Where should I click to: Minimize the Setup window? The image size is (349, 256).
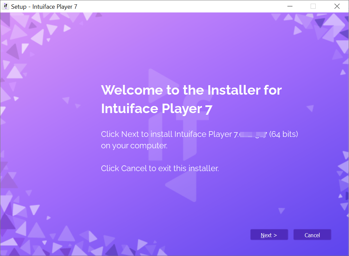click(290, 6)
